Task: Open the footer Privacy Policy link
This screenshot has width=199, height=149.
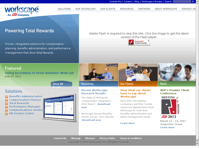Action: 107,138
